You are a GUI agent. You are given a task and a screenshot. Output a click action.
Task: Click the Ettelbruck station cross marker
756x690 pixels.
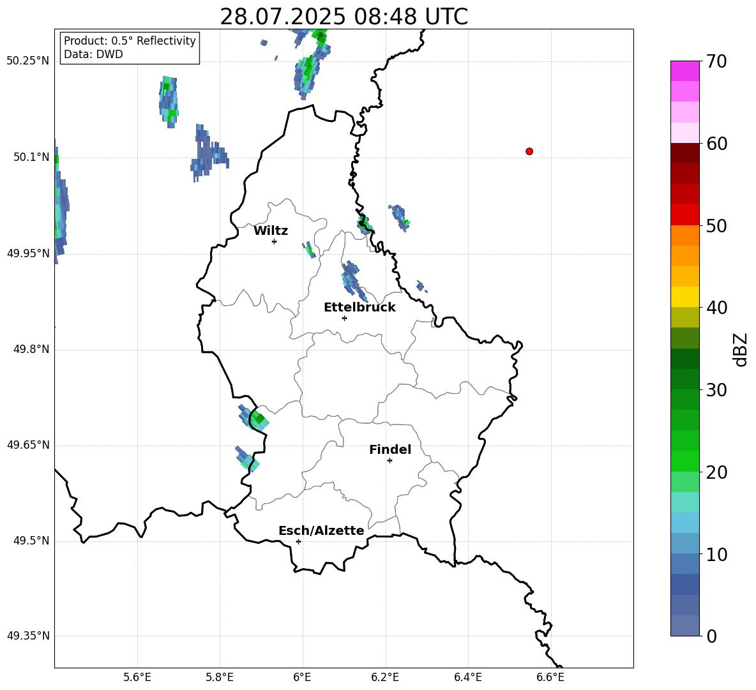pyautogui.click(x=344, y=318)
